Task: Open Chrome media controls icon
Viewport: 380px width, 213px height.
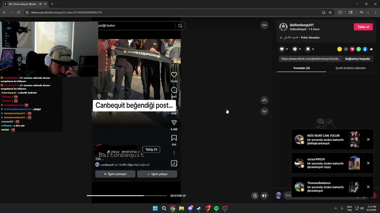Action: [361, 12]
